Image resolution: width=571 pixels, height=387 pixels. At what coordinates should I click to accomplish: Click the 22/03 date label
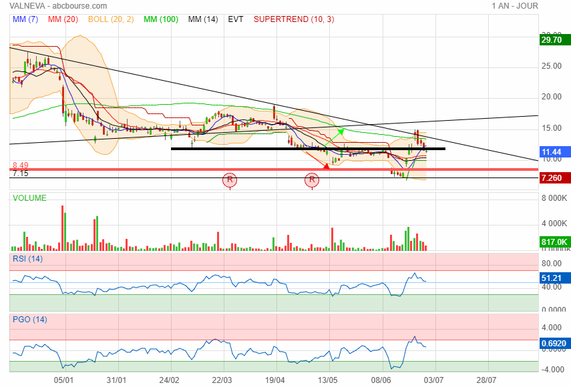[222, 380]
